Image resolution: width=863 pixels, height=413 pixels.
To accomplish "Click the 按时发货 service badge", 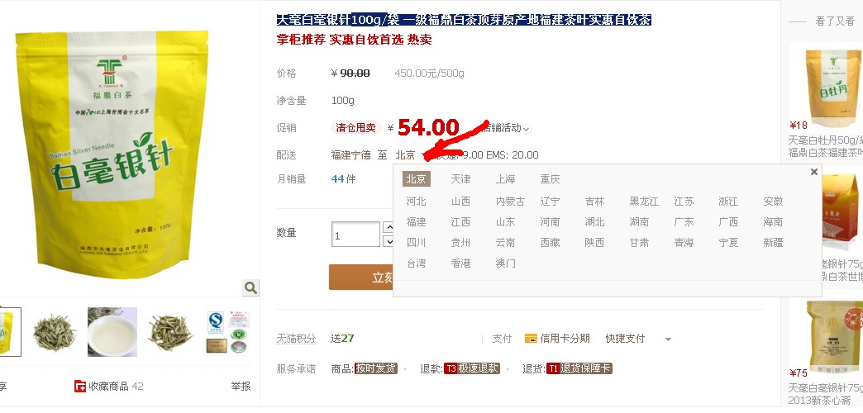I will tap(376, 368).
